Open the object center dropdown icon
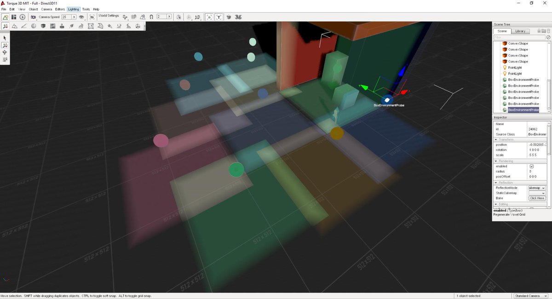The height and width of the screenshot is (299, 552). pyautogui.click(x=189, y=17)
